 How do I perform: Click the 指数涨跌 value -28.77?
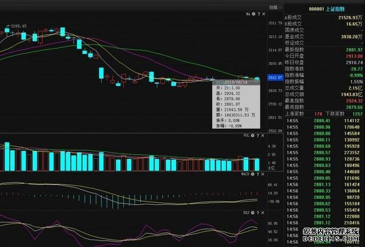pos(356,69)
